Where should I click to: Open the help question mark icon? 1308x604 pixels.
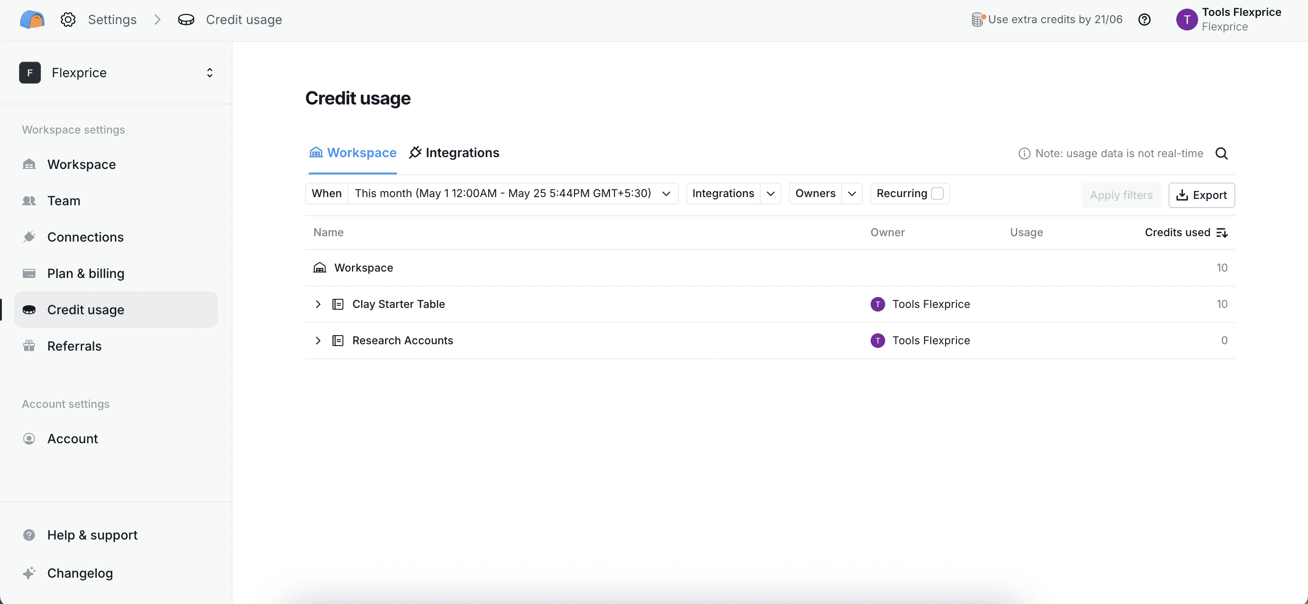(1144, 19)
